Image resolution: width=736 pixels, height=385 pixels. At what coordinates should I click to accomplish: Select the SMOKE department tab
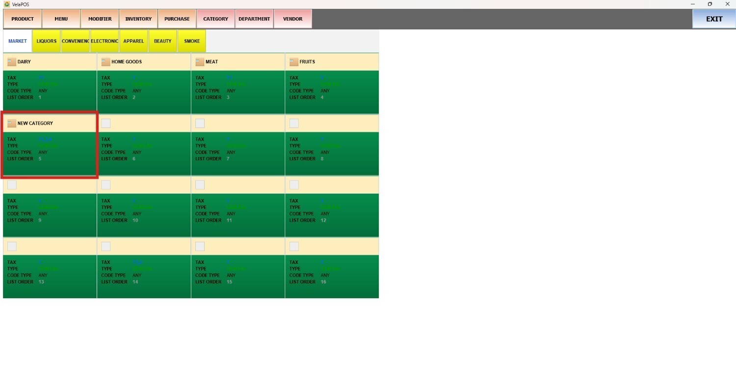point(192,41)
